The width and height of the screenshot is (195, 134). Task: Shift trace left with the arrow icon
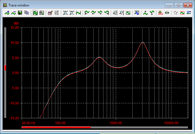click(x=93, y=13)
